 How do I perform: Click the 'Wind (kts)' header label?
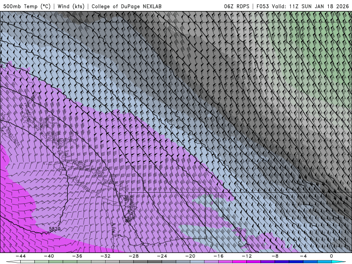pyautogui.click(x=71, y=6)
